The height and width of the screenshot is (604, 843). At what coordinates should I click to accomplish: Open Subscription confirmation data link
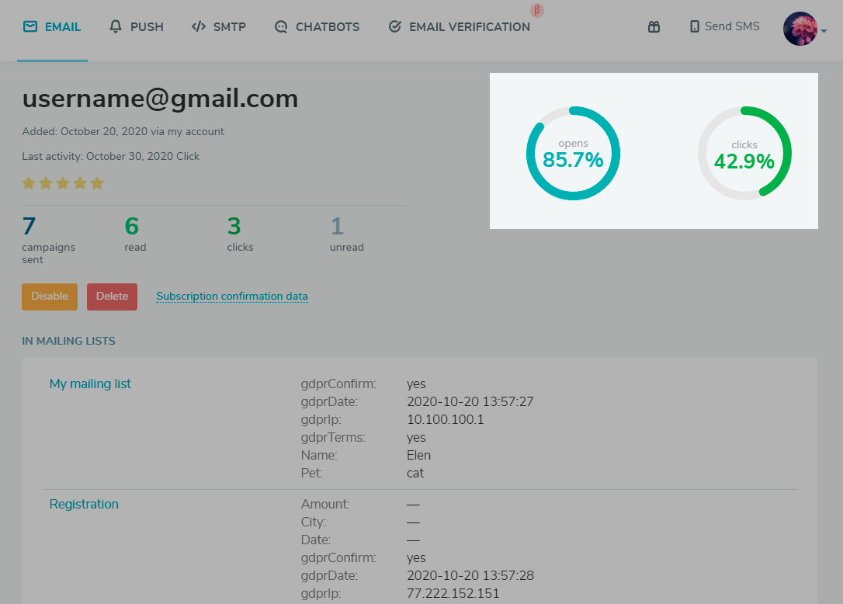[232, 296]
